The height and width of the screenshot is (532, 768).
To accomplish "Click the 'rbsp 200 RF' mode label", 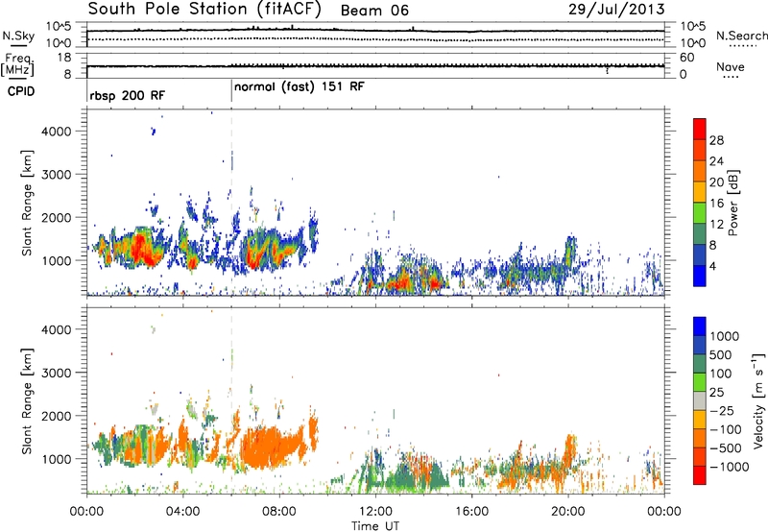I will [x=128, y=95].
